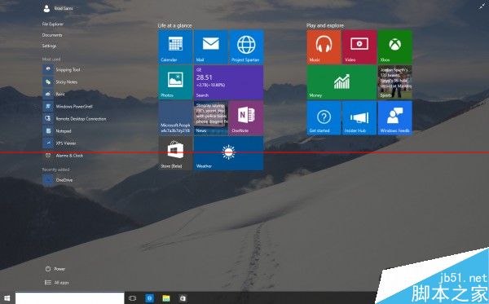This screenshot has height=304, width=489.
Task: Open the Calendar tile
Action: tap(175, 46)
